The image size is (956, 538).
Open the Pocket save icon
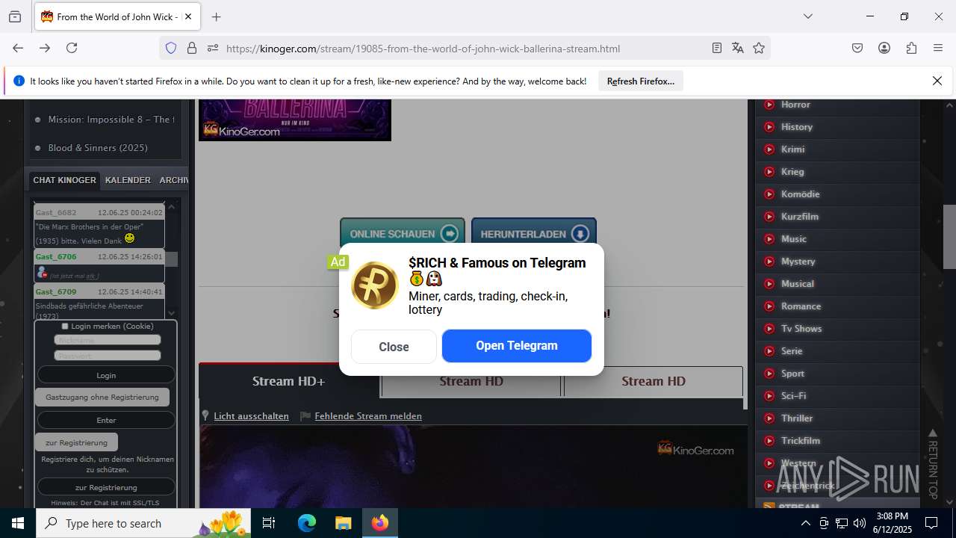[x=857, y=48]
